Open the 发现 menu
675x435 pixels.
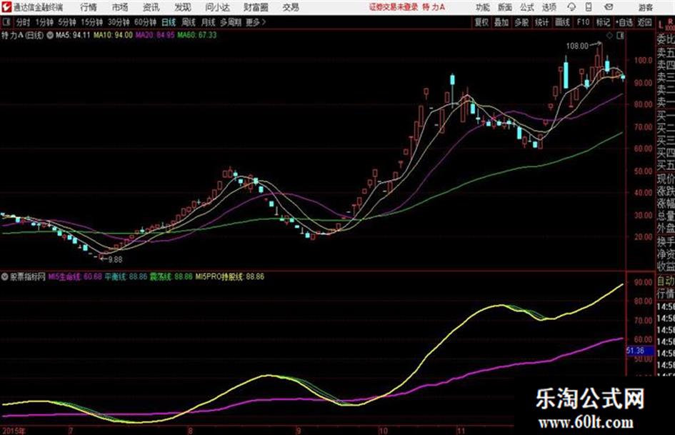point(183,7)
